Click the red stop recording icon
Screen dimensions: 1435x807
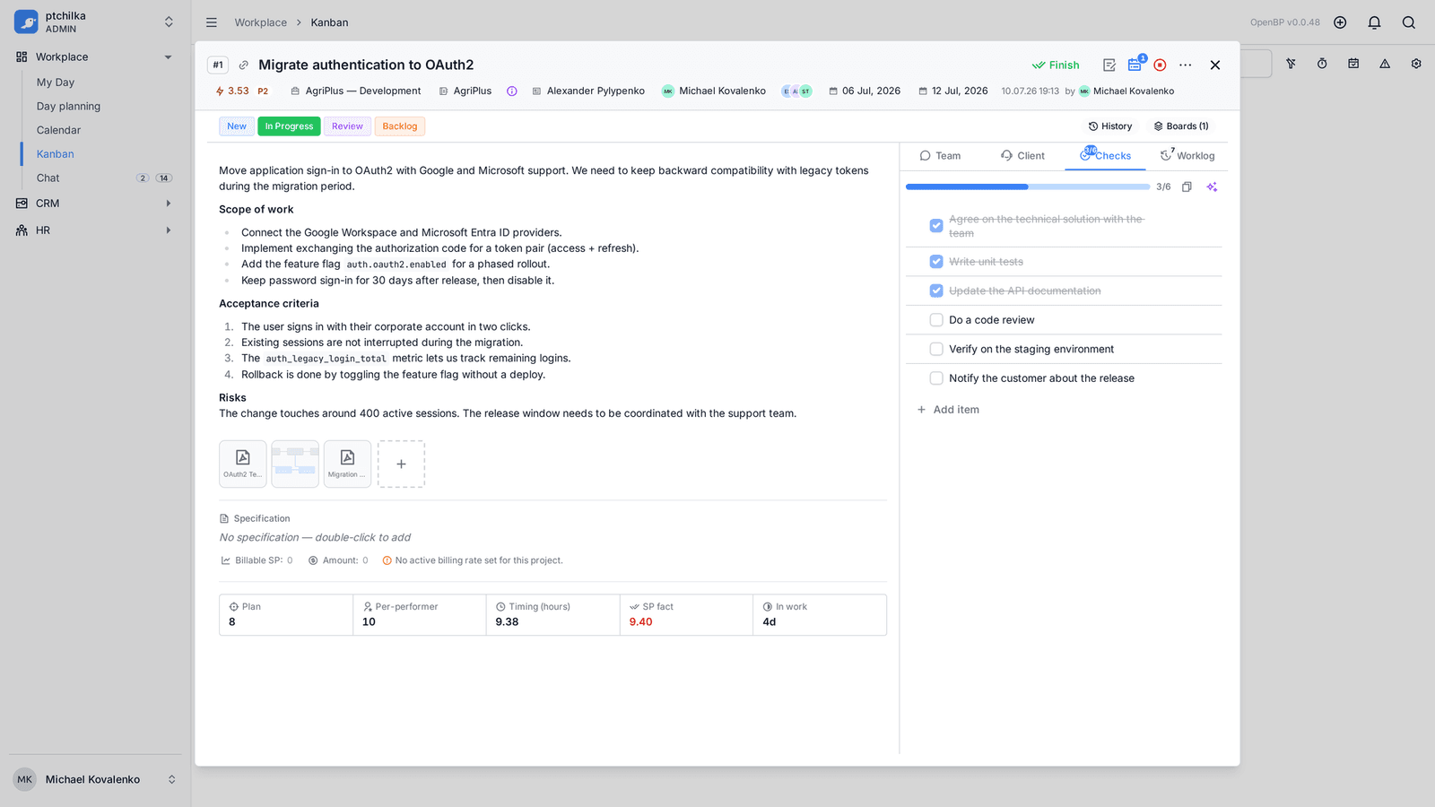1160,65
